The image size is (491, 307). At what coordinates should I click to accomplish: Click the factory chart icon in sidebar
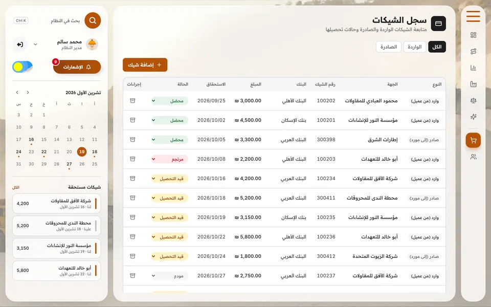(473, 84)
